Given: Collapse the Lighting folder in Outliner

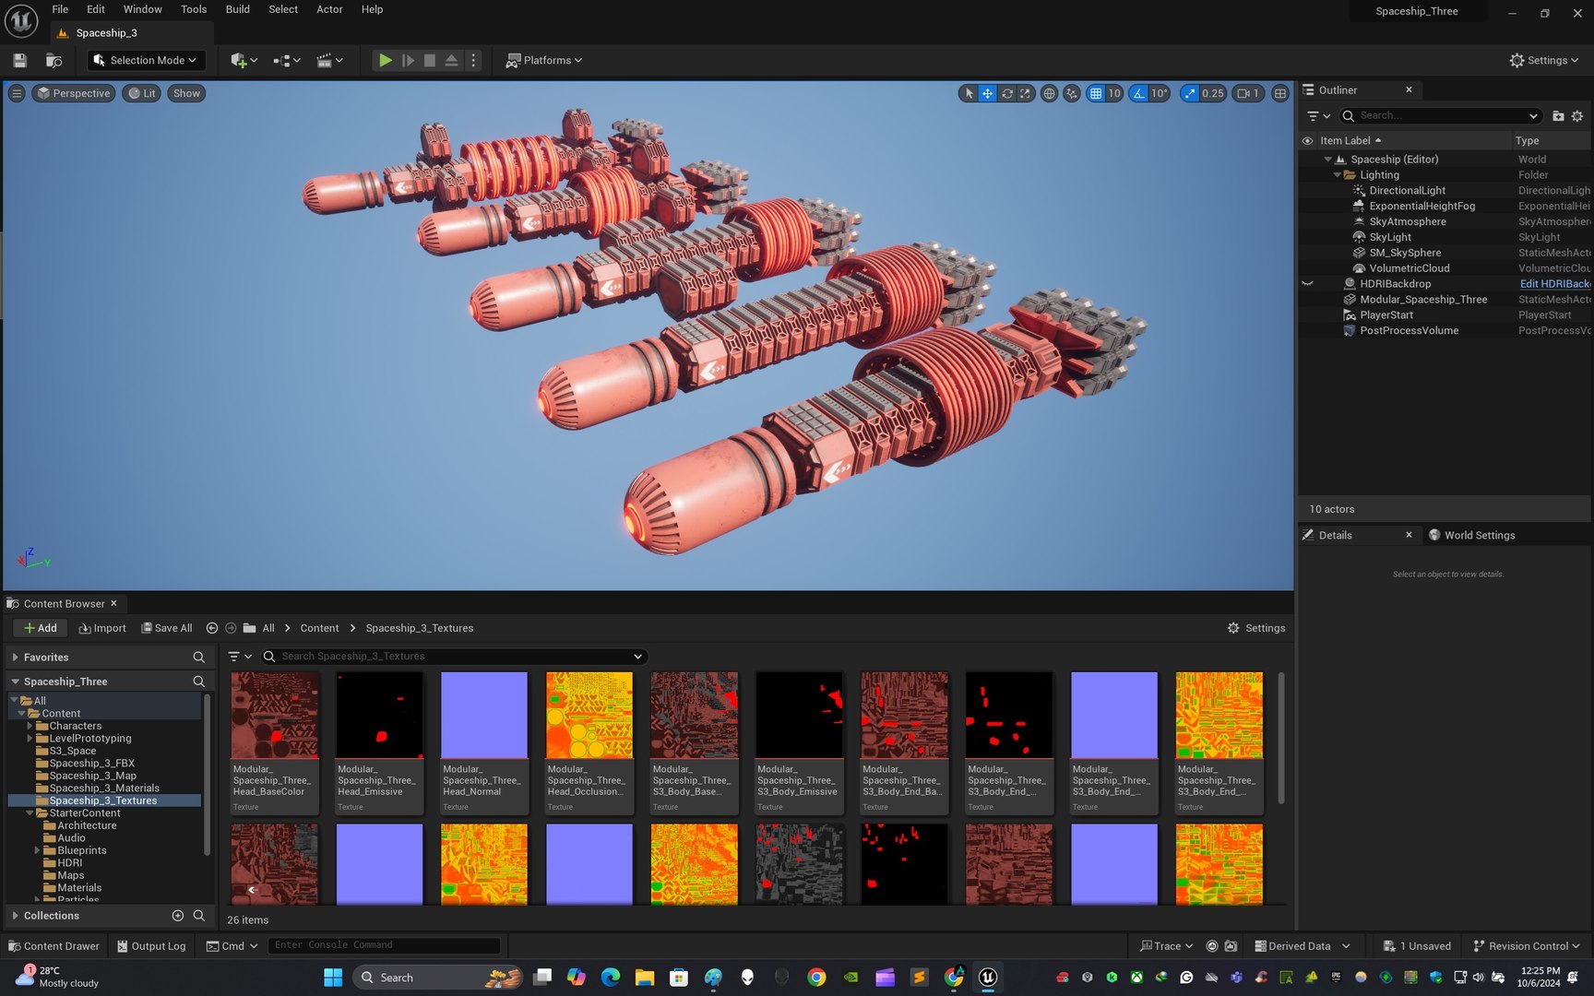Looking at the screenshot, I should pyautogui.click(x=1337, y=175).
